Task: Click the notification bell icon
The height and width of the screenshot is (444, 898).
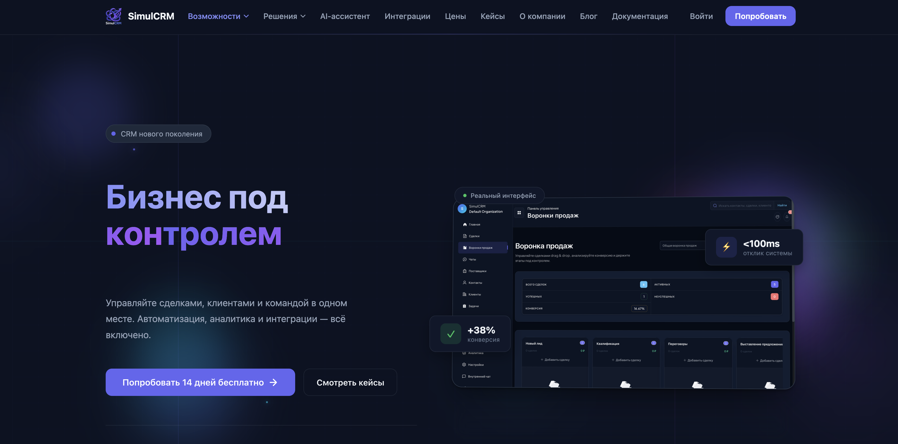Action: tap(787, 217)
